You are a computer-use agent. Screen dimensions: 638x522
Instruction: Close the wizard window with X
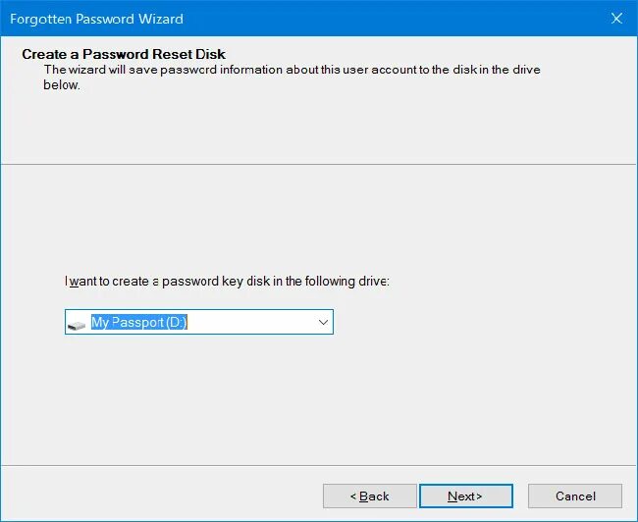point(616,19)
